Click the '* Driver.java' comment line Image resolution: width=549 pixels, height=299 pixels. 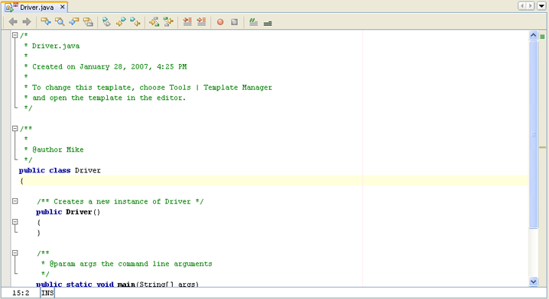point(52,46)
